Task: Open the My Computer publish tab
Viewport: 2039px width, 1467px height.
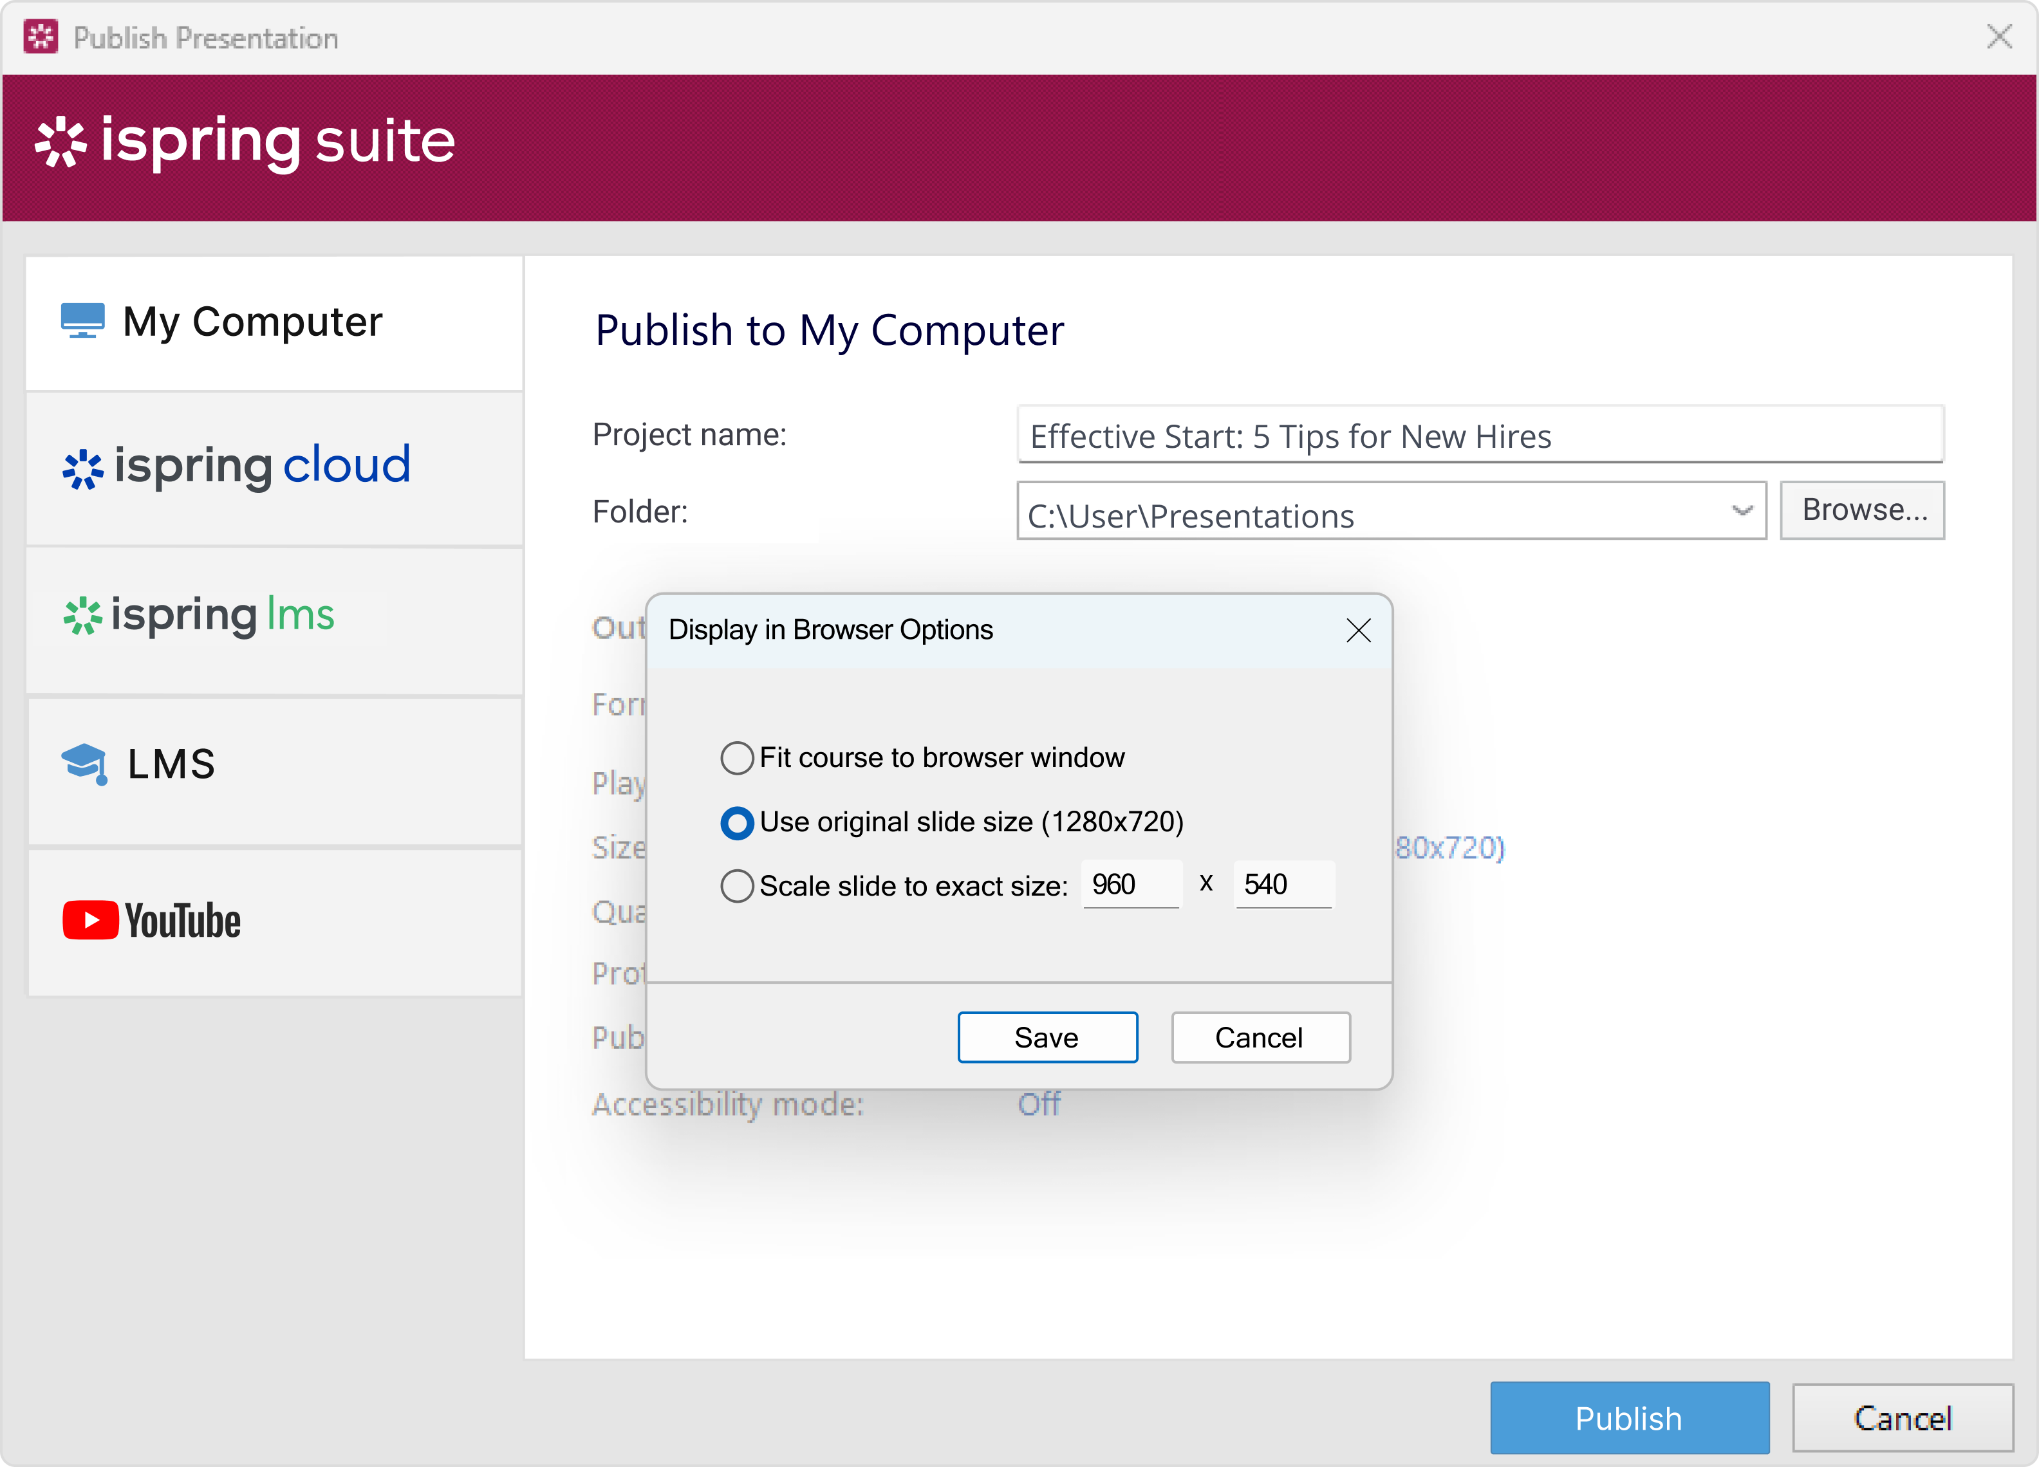Action: [274, 323]
